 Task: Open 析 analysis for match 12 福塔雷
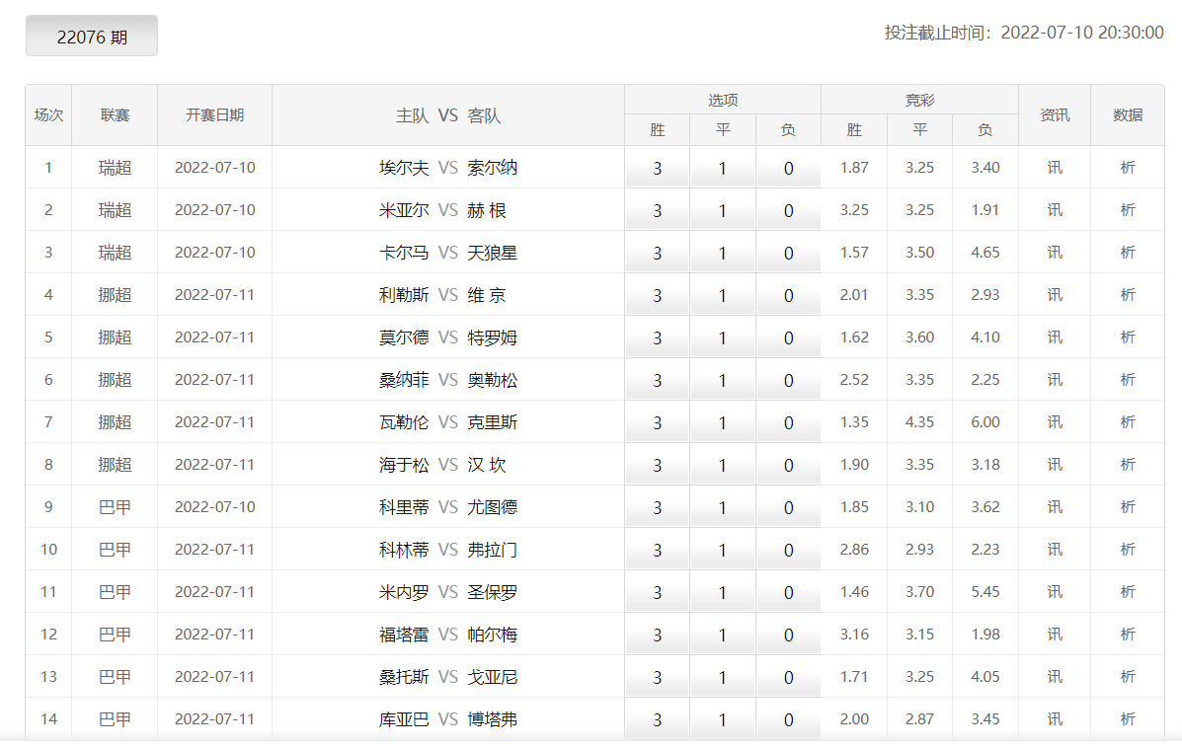point(1128,635)
